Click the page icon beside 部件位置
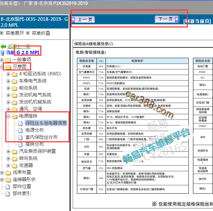Image resolution: width=213 pixels, height=211 pixels. point(8,187)
